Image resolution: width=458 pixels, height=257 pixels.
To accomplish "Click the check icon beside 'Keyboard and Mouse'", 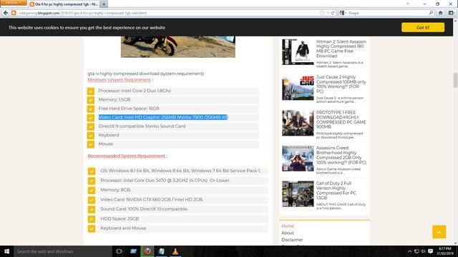I will [92, 228].
